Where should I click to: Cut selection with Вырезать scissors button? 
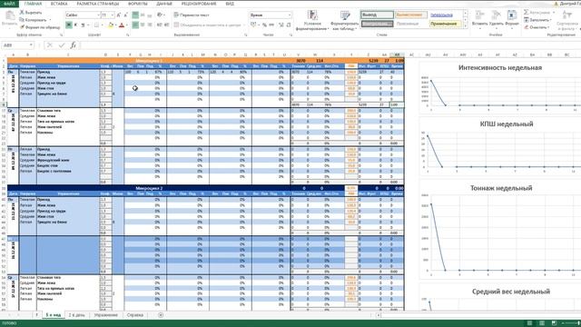click(31, 13)
